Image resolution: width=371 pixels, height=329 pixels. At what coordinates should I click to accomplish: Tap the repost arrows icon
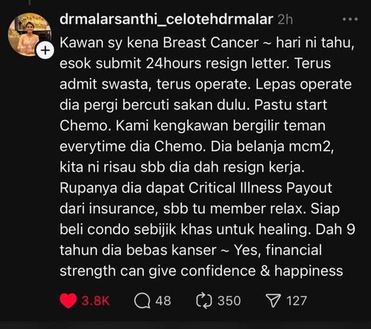point(204,301)
